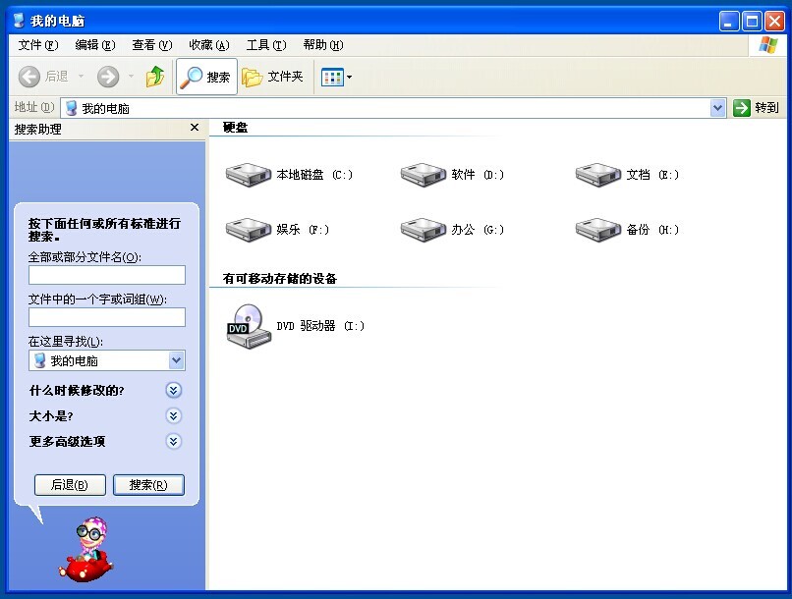The height and width of the screenshot is (599, 792).
Task: Click the Back (后退) toolbar arrow icon
Action: [29, 77]
